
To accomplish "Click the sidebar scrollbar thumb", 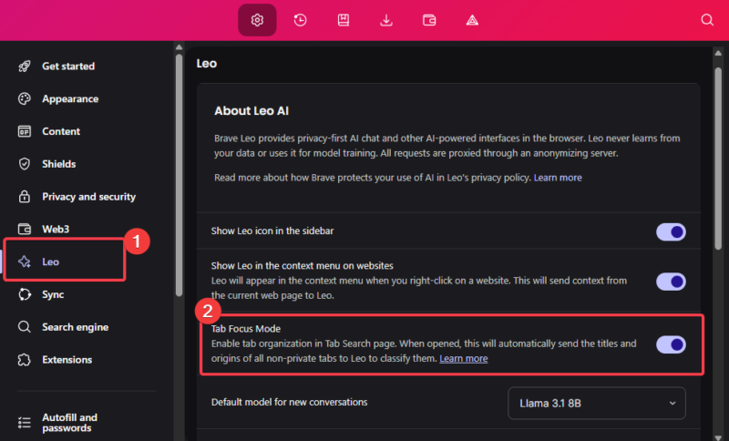I will coord(179,175).
